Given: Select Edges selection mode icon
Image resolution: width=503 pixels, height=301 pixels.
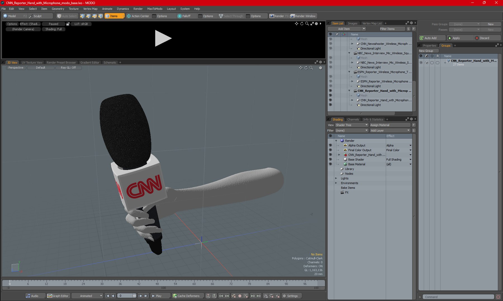Looking at the screenshot, I should (89, 16).
